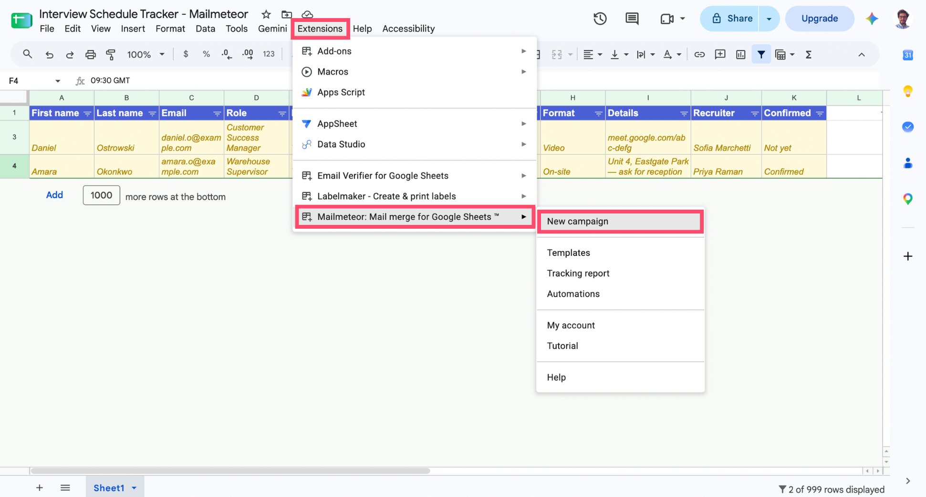The height and width of the screenshot is (497, 926).
Task: Select the Paint format roller icon
Action: [x=111, y=55]
